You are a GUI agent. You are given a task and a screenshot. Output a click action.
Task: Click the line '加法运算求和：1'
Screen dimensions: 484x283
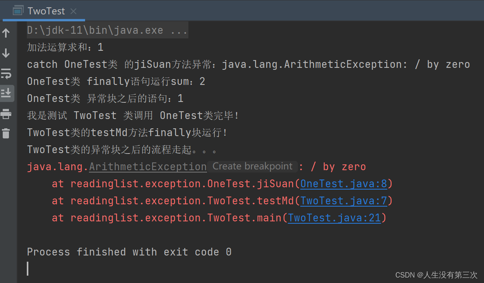(x=65, y=47)
